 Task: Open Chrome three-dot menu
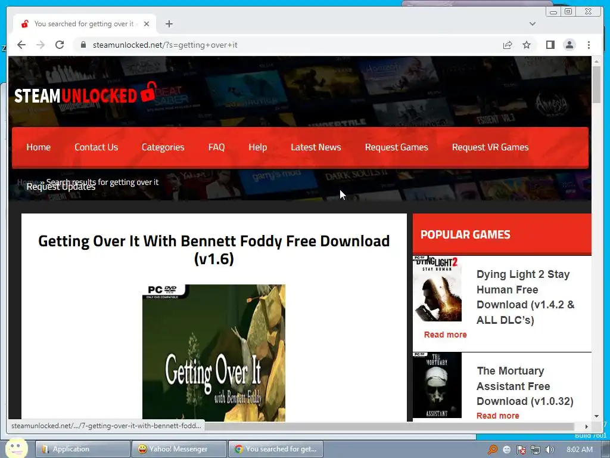[x=589, y=45]
